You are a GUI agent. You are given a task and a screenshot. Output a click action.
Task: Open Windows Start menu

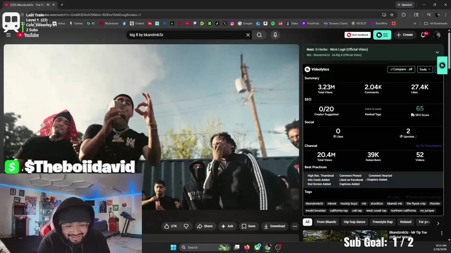pyautogui.click(x=173, y=247)
